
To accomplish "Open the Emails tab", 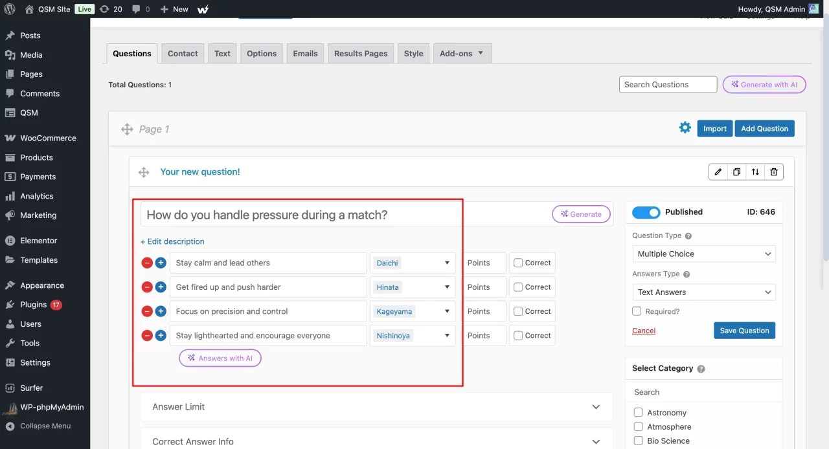I will (305, 54).
